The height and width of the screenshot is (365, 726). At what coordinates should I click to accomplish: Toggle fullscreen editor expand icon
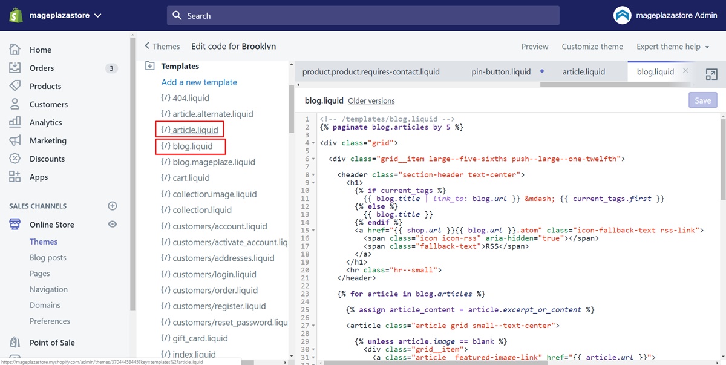(711, 74)
